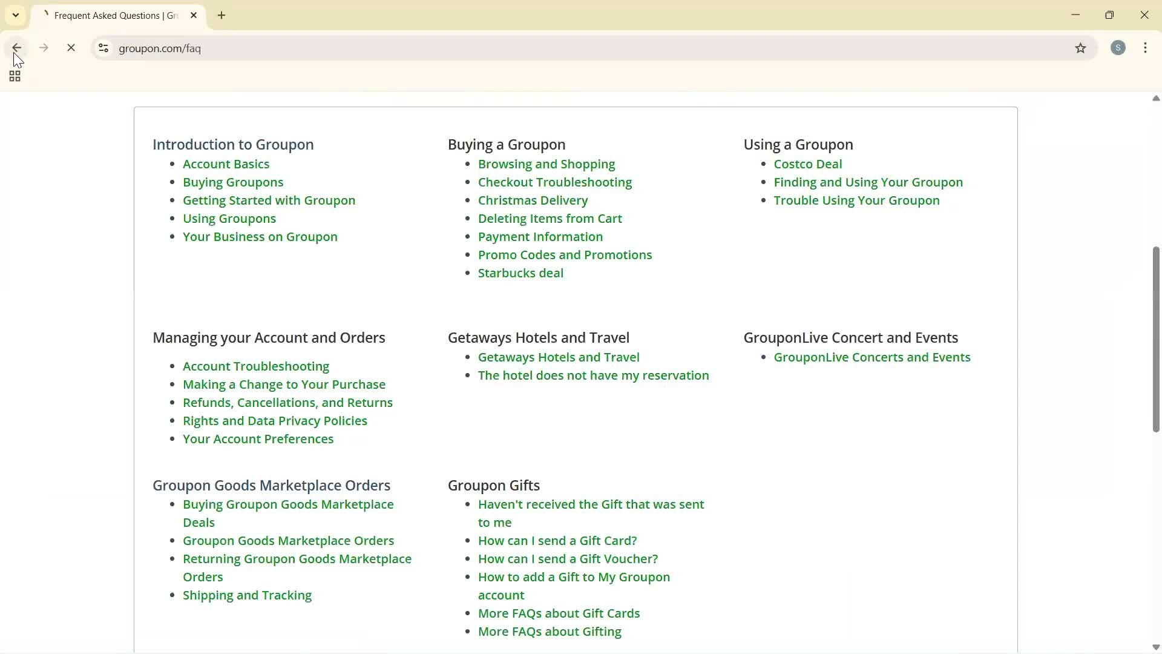This screenshot has height=654, width=1162.
Task: Click the scroll-down arrow on the scrollbar
Action: pyautogui.click(x=1155, y=647)
